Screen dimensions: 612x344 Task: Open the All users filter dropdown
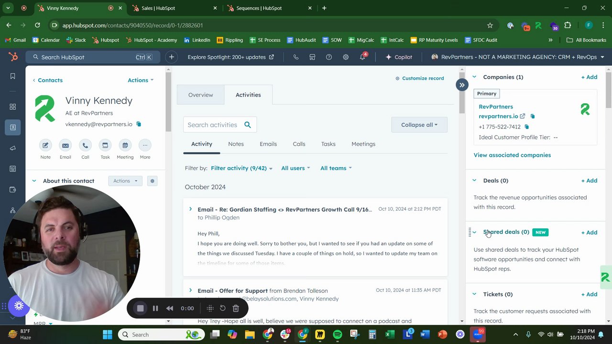295,168
